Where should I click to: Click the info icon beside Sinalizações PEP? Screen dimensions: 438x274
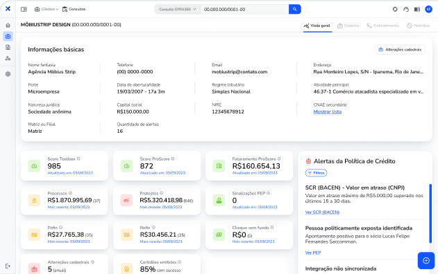[269, 193]
